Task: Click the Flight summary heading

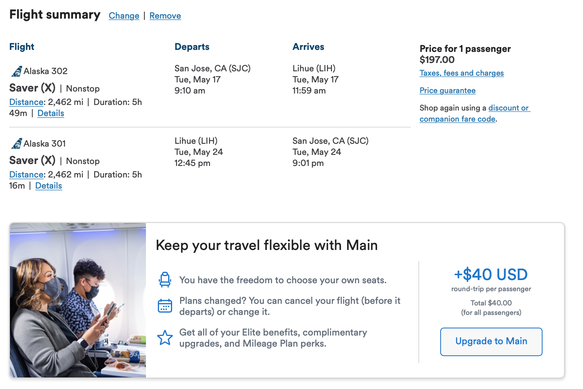Action: pos(55,15)
